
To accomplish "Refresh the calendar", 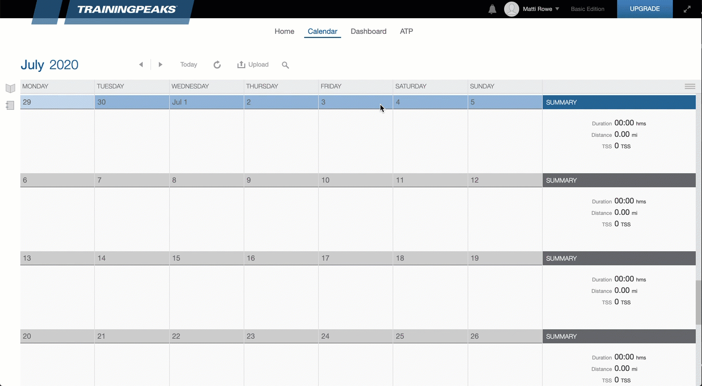I will tap(217, 65).
